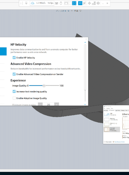Open View menu in Task Manager
129x175 pixels.
click(x=112, y=108)
